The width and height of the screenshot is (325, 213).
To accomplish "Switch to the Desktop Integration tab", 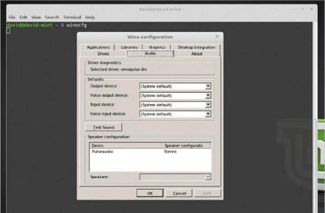I will (x=196, y=47).
